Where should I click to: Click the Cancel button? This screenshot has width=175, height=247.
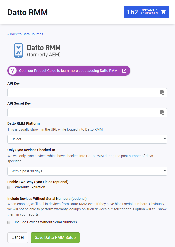pos(18,237)
